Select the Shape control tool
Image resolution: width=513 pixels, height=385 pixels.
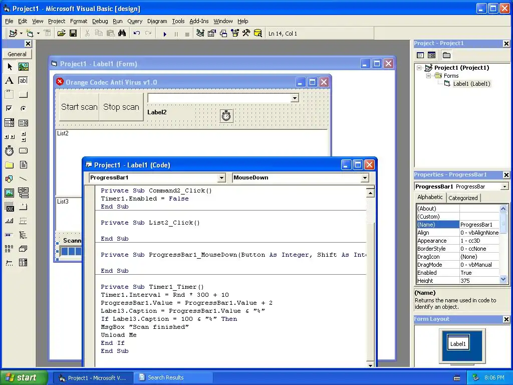[x=10, y=179]
